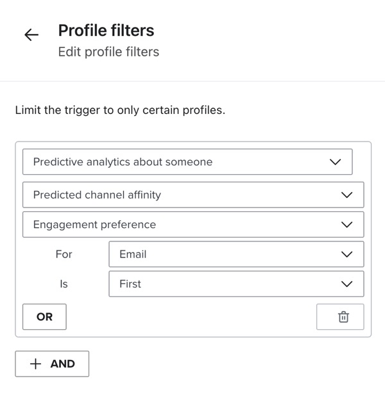The width and height of the screenshot is (385, 406).
Task: Add an AND filter group
Action: point(52,364)
